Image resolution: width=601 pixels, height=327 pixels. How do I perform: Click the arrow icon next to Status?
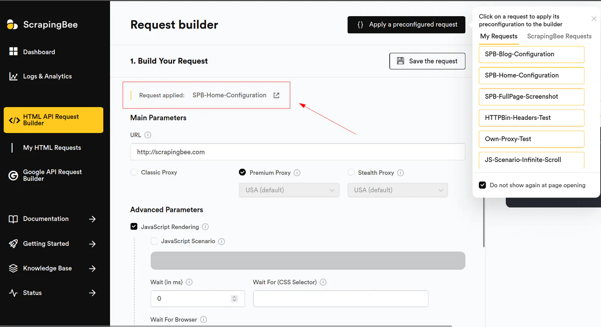tap(92, 293)
